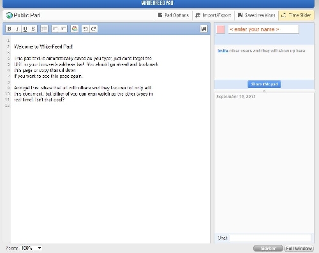Undo the last edit
This screenshot has width=319, height=253.
coord(85,29)
